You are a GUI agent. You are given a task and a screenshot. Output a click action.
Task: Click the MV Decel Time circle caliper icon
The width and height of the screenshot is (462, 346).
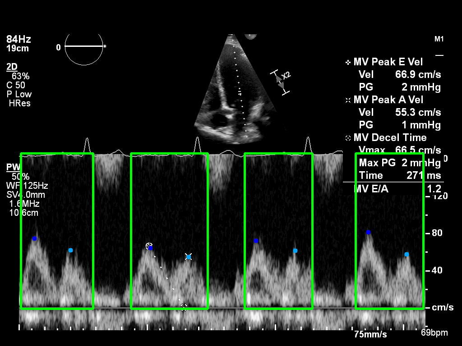click(x=347, y=138)
